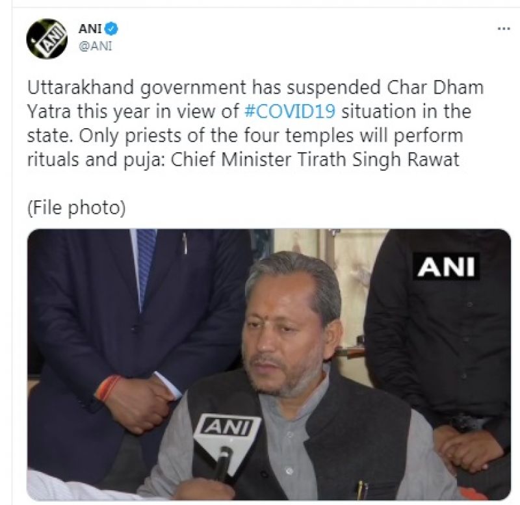The image size is (520, 505).
Task: Click the words "Char Dham" in the tweet
Action: [x=435, y=88]
